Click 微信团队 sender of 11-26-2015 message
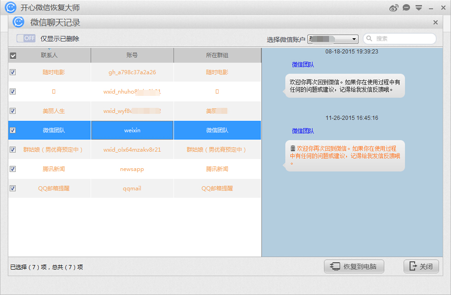This screenshot has width=451, height=295. [303, 131]
